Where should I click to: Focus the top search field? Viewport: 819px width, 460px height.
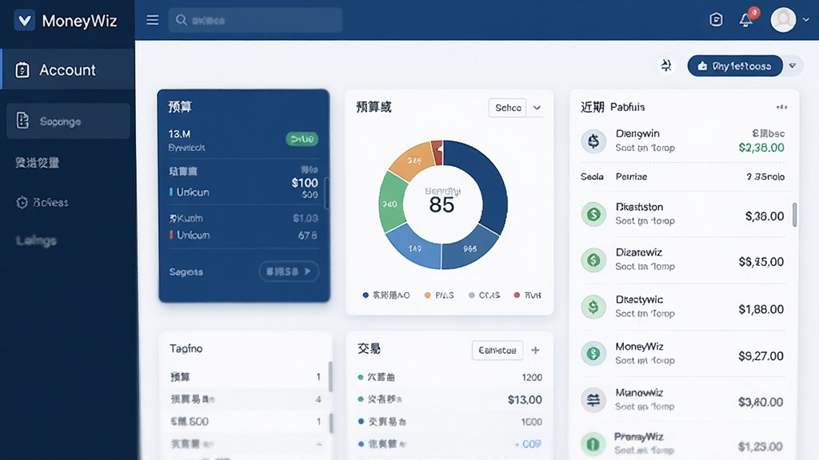pyautogui.click(x=255, y=20)
